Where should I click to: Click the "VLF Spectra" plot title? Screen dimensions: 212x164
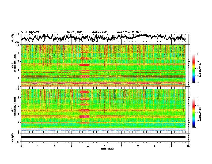coord(30,32)
